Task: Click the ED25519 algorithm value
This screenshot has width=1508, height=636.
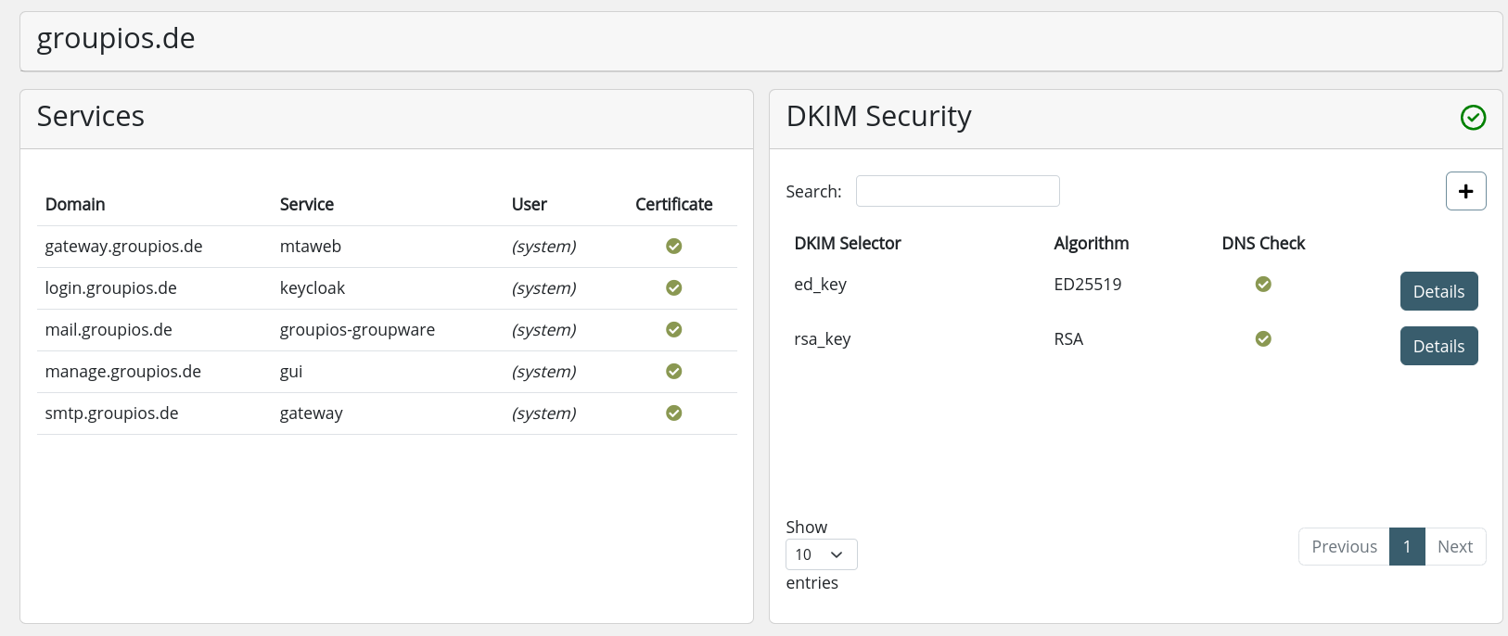Action: pos(1088,285)
